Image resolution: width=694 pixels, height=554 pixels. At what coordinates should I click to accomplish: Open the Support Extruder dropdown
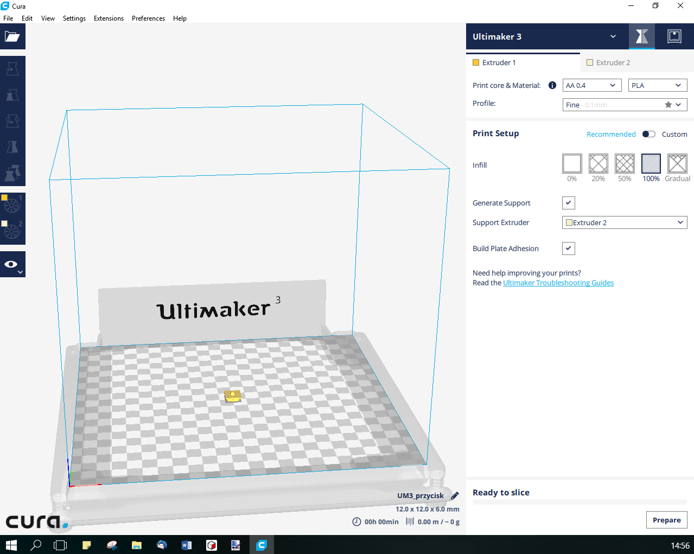pos(625,222)
